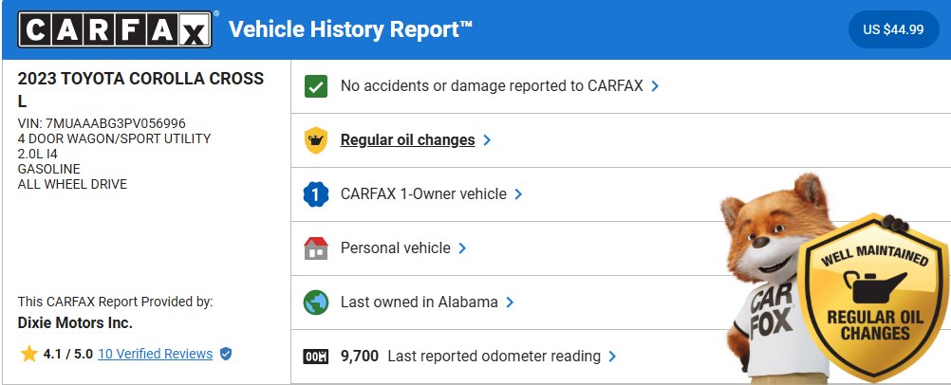Viewport: 951px width, 385px height.
Task: Expand the CARFAX 1-Owner vehicle chevron
Action: click(x=518, y=194)
